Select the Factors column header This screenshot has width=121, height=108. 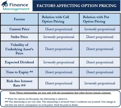19,19
